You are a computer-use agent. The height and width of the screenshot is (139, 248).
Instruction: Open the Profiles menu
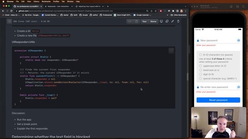(56, 2)
